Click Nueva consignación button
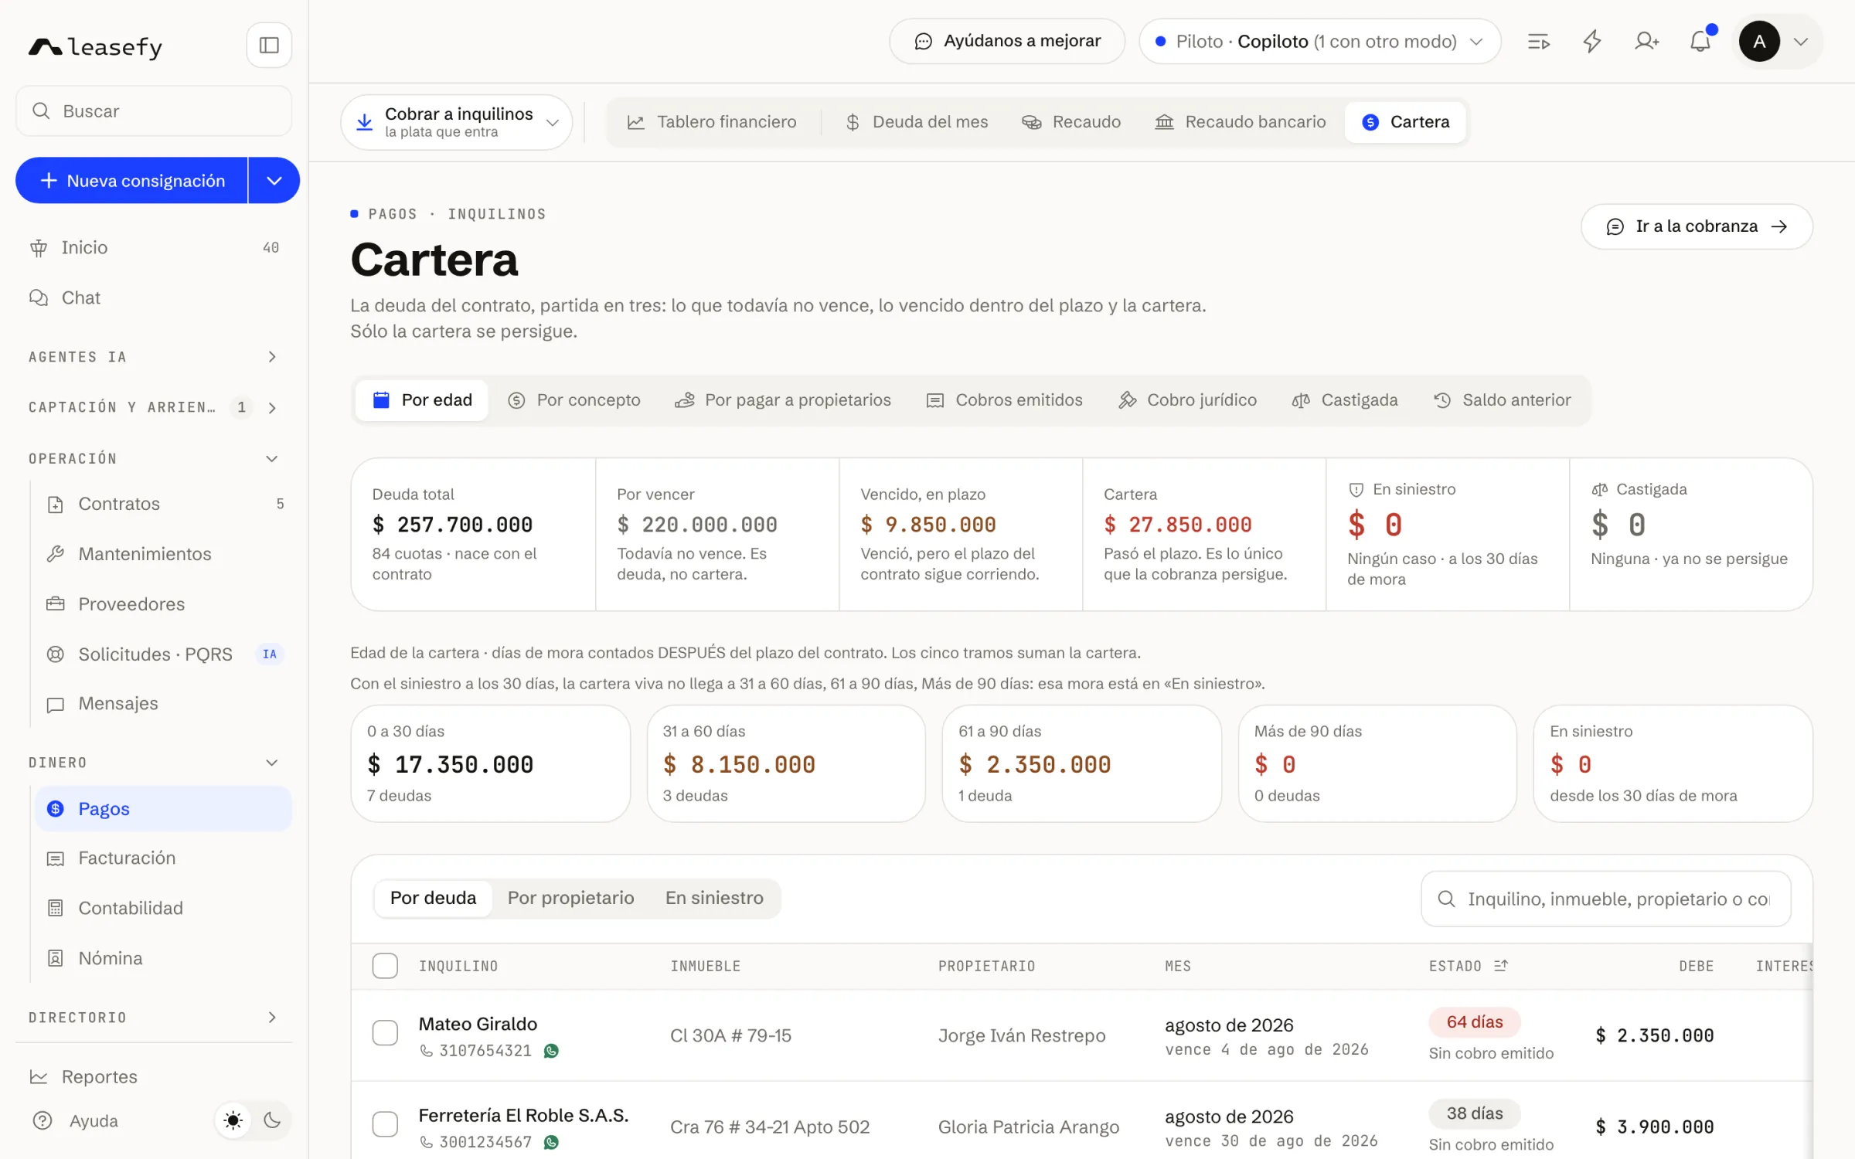The height and width of the screenshot is (1159, 1855). pyautogui.click(x=132, y=181)
